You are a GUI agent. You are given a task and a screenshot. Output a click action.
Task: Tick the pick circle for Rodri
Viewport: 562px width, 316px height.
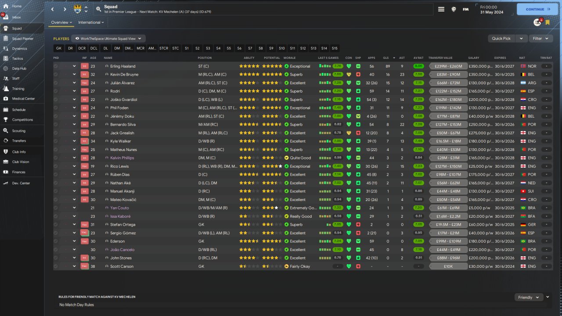56,91
